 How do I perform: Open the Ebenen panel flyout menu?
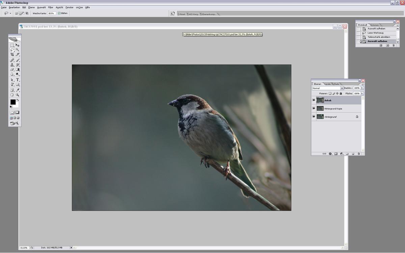coord(363,84)
